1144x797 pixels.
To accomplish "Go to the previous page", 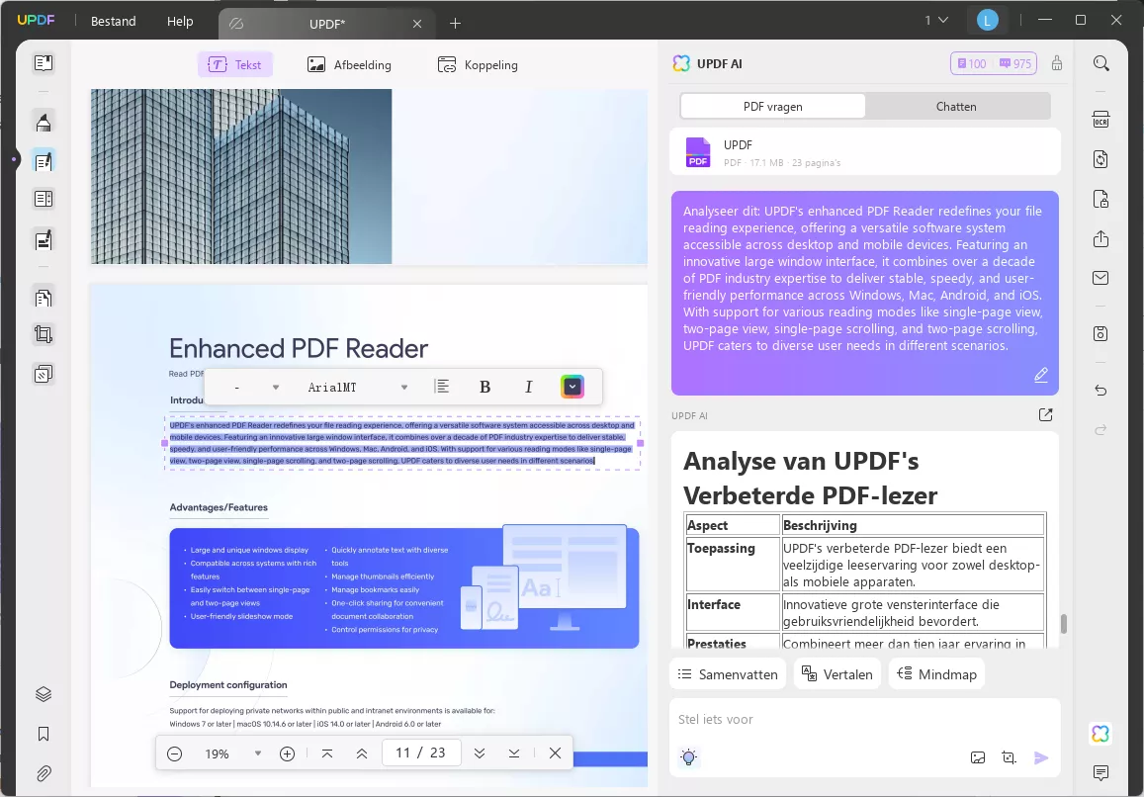I will coord(362,753).
